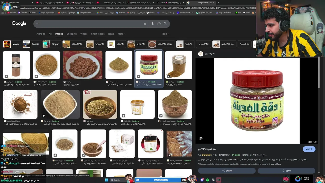Follow the Learn More link

tap(276, 164)
